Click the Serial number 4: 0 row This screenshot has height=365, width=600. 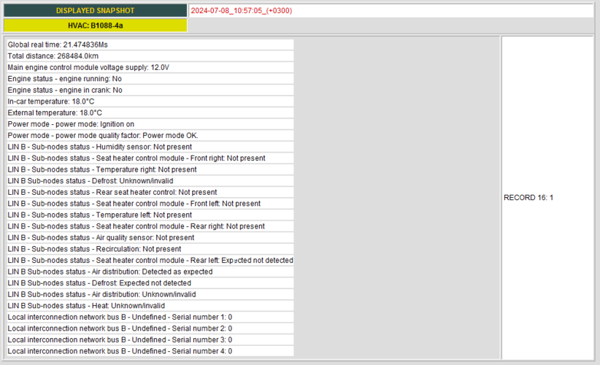[150, 351]
